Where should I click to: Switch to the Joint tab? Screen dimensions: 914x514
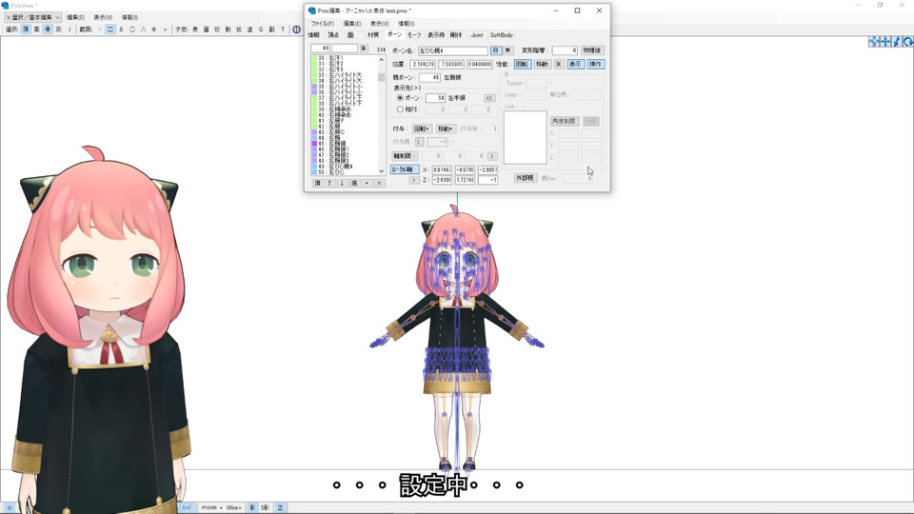pyautogui.click(x=477, y=35)
